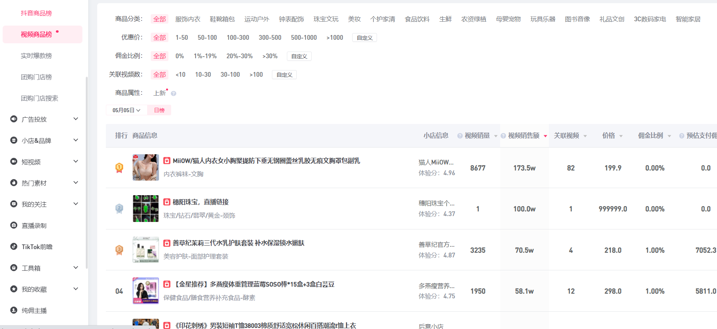The height and width of the screenshot is (329, 717).
Task: Open 善草纪 skincare set thumbnail
Action: (x=146, y=250)
